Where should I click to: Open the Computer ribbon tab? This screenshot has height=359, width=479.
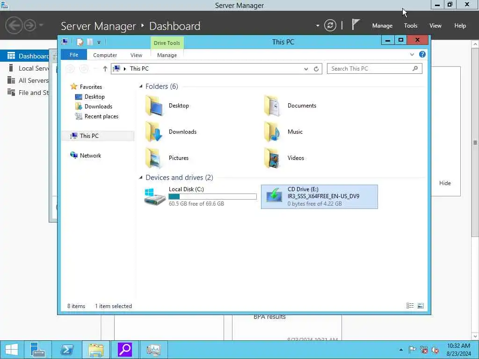point(105,55)
